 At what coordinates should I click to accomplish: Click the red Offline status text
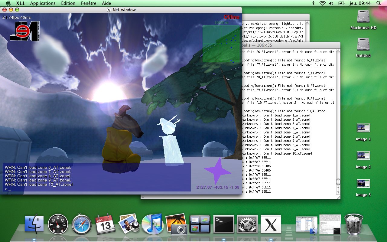click(x=232, y=17)
